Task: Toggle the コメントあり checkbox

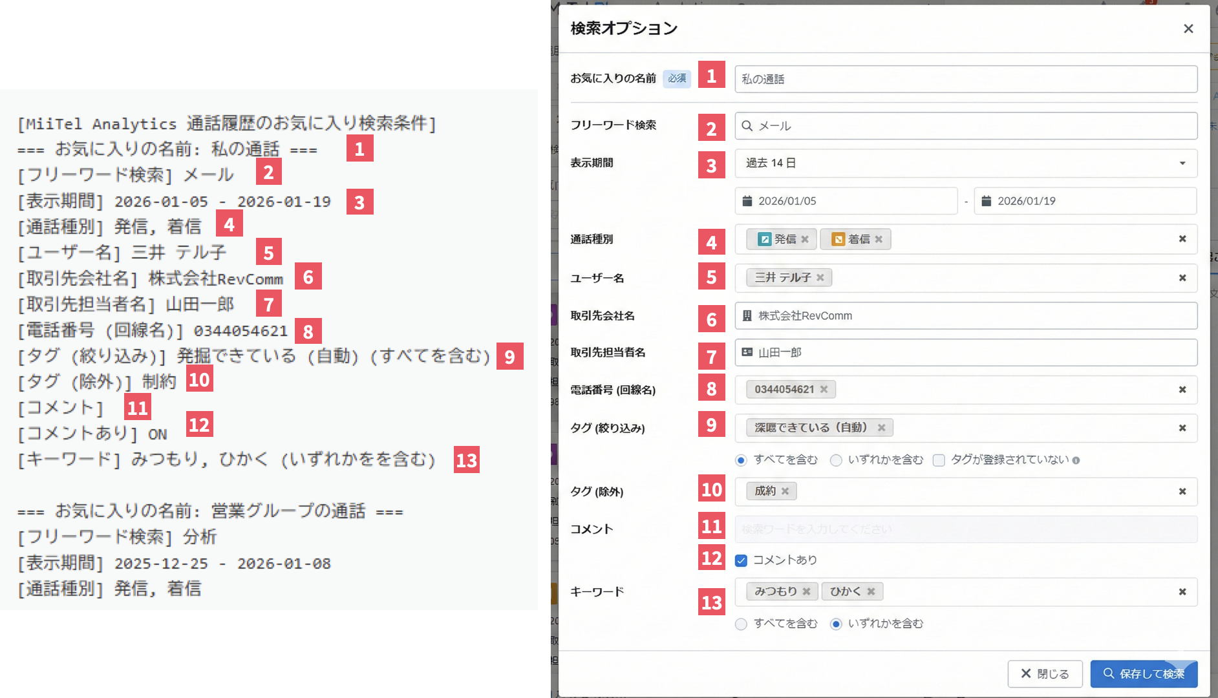Action: tap(741, 560)
